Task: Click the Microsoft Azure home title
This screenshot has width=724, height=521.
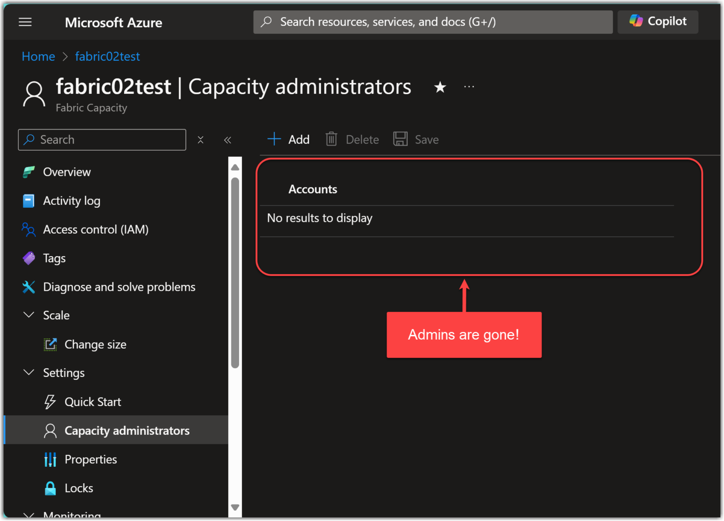Action: click(x=114, y=23)
